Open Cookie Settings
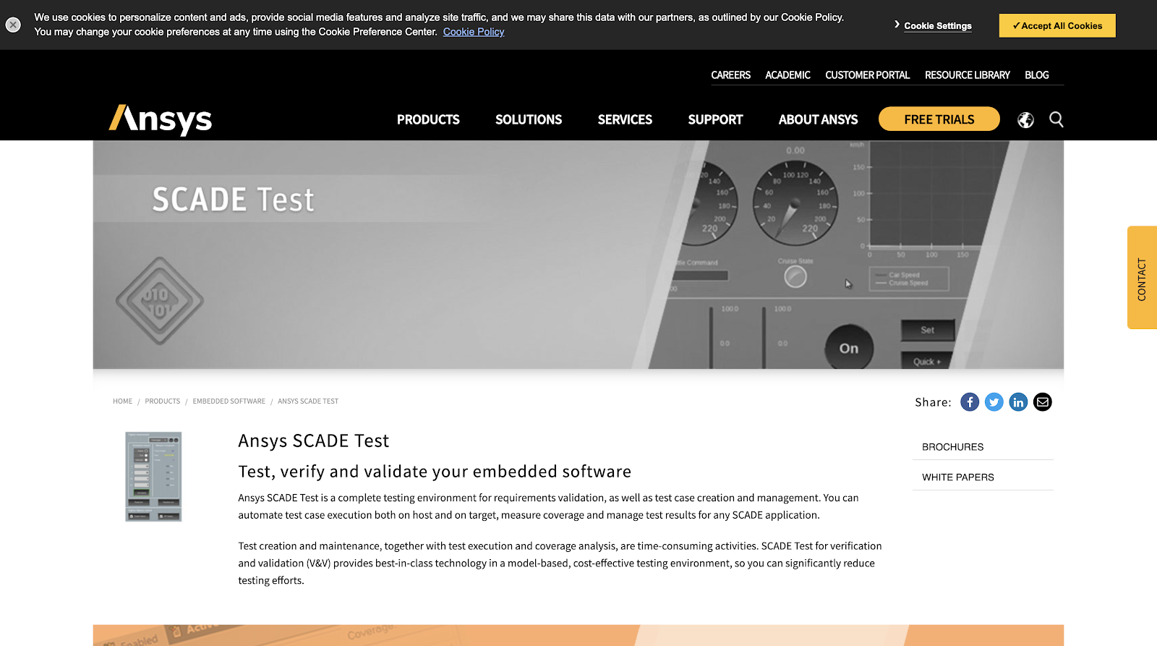1157x646 pixels. click(x=938, y=25)
